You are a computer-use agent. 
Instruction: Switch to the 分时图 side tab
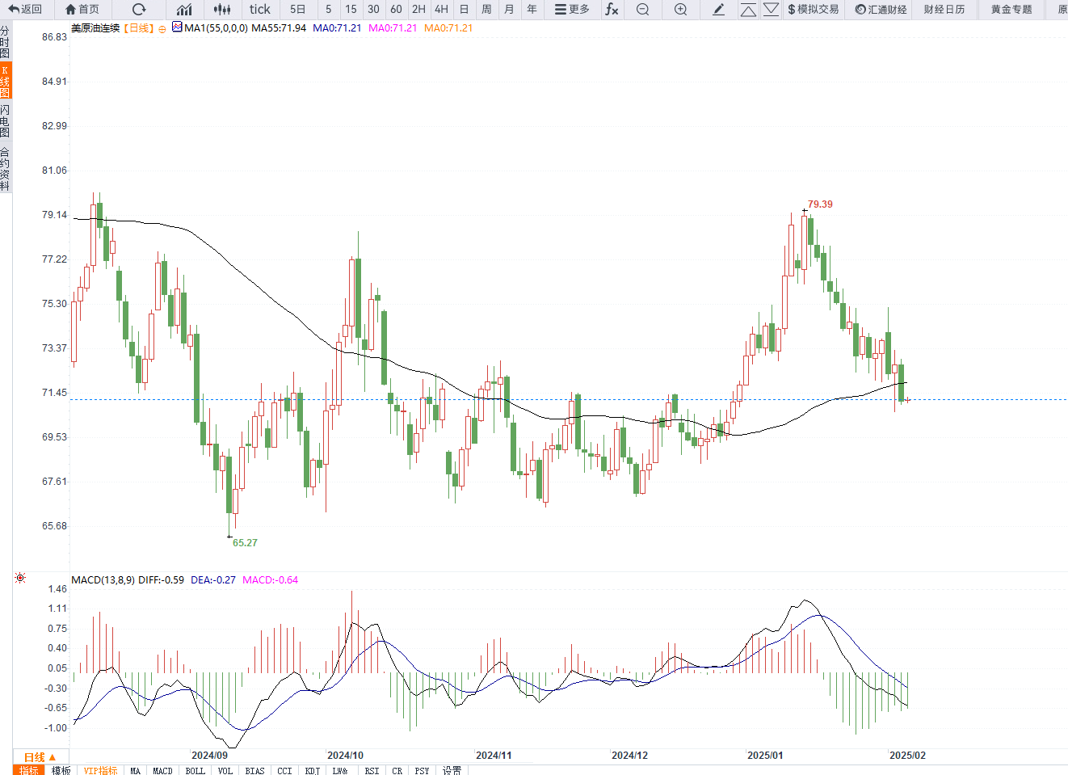click(5, 42)
